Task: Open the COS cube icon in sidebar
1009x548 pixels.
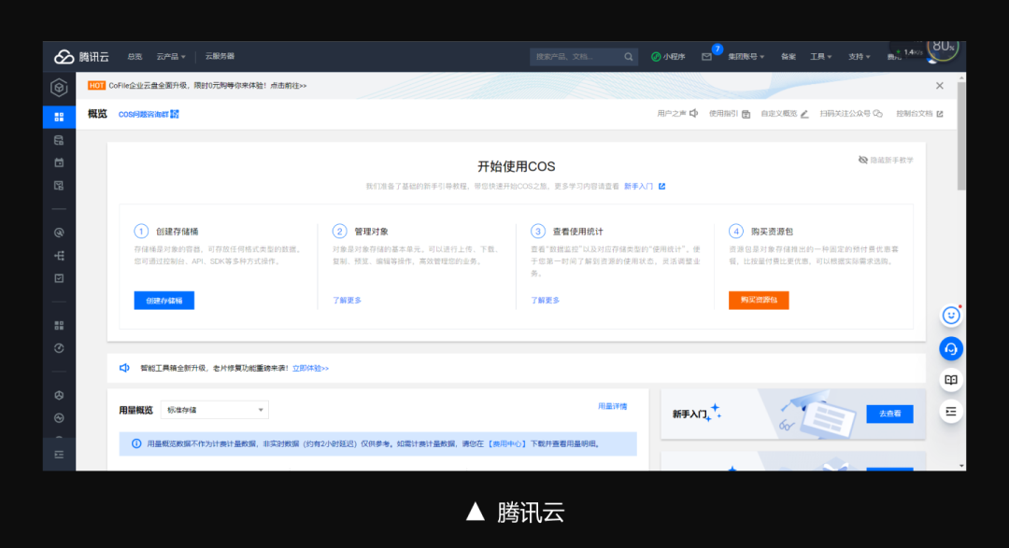Action: (x=59, y=88)
